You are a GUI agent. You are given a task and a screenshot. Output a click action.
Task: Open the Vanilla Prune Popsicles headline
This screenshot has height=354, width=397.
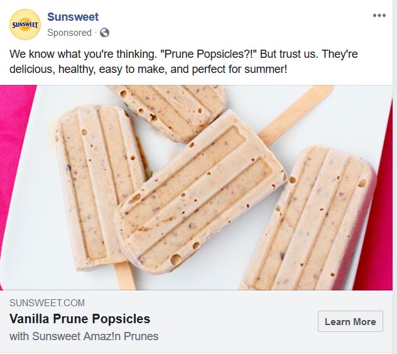(x=80, y=318)
